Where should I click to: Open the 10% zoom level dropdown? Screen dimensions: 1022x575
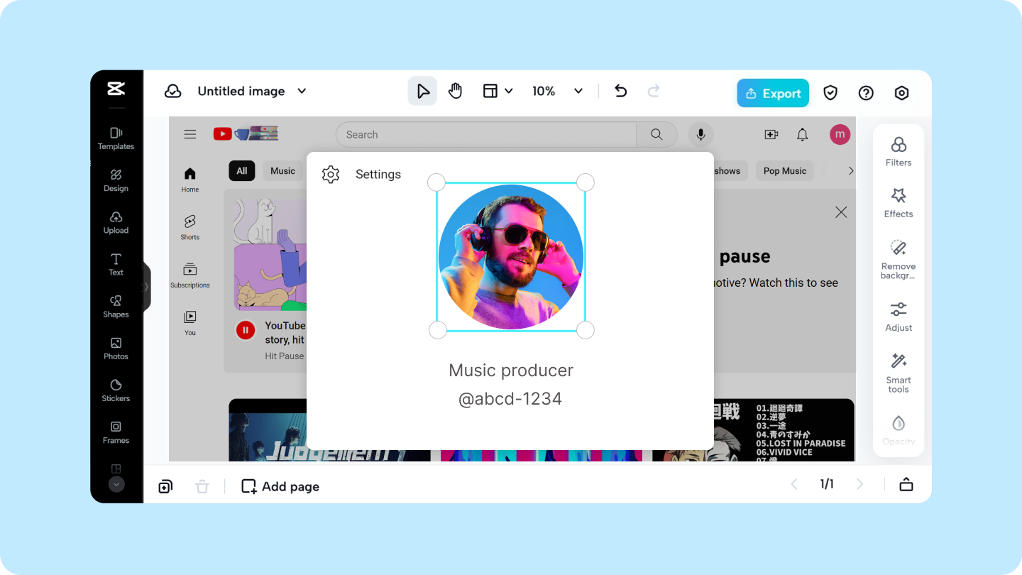557,91
